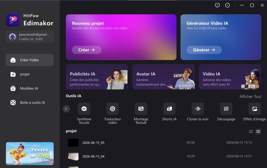The height and width of the screenshot is (168, 267).
Task: Open the account panel showing Crédits IA
Action: (30, 37)
